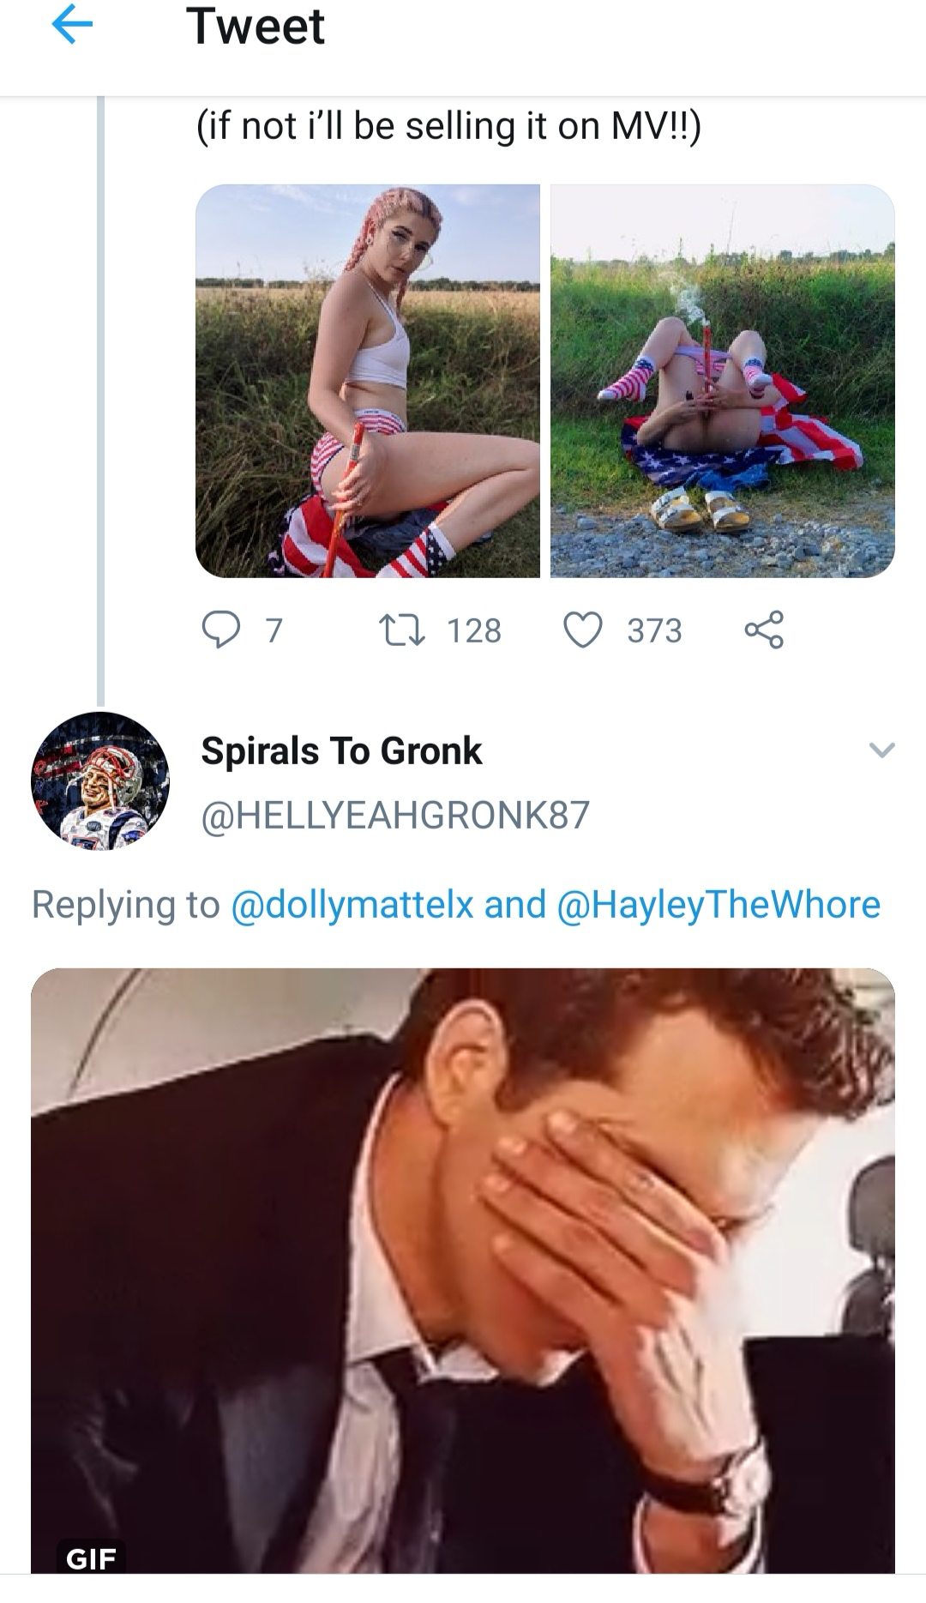Expand the reply tweet's chevron menu
The width and height of the screenshot is (926, 1603).
(881, 750)
